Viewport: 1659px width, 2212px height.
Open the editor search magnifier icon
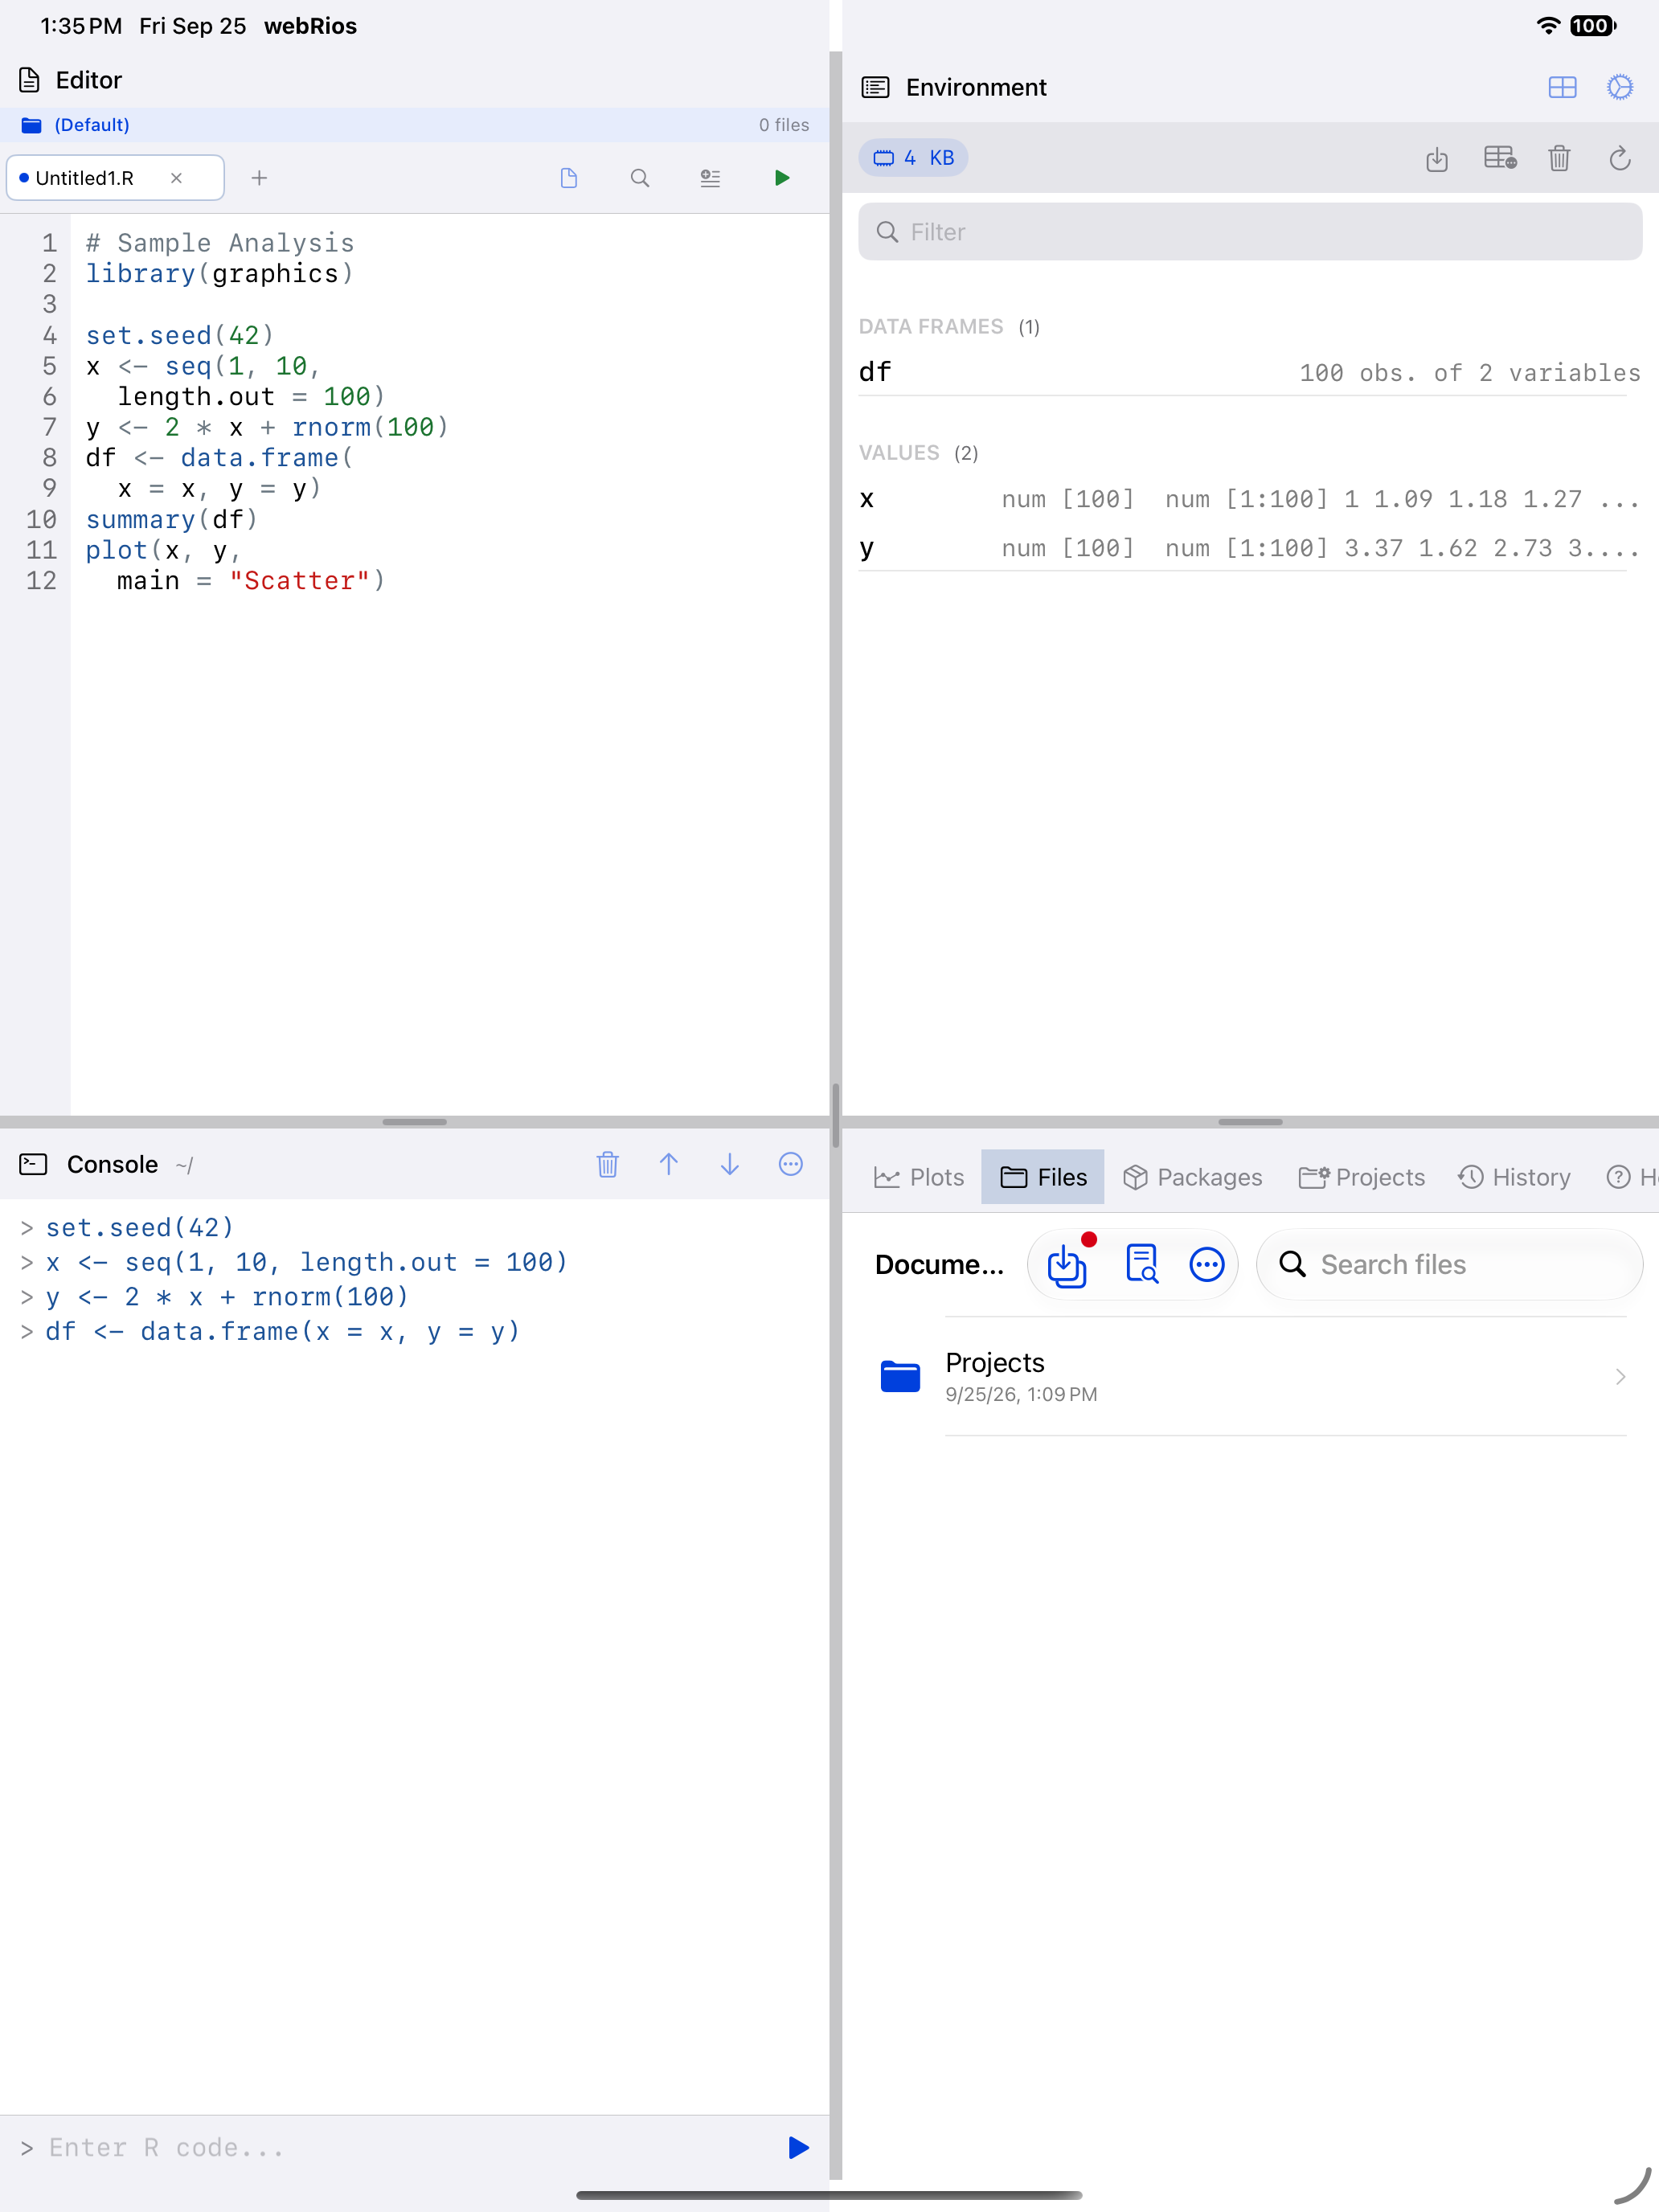point(640,178)
